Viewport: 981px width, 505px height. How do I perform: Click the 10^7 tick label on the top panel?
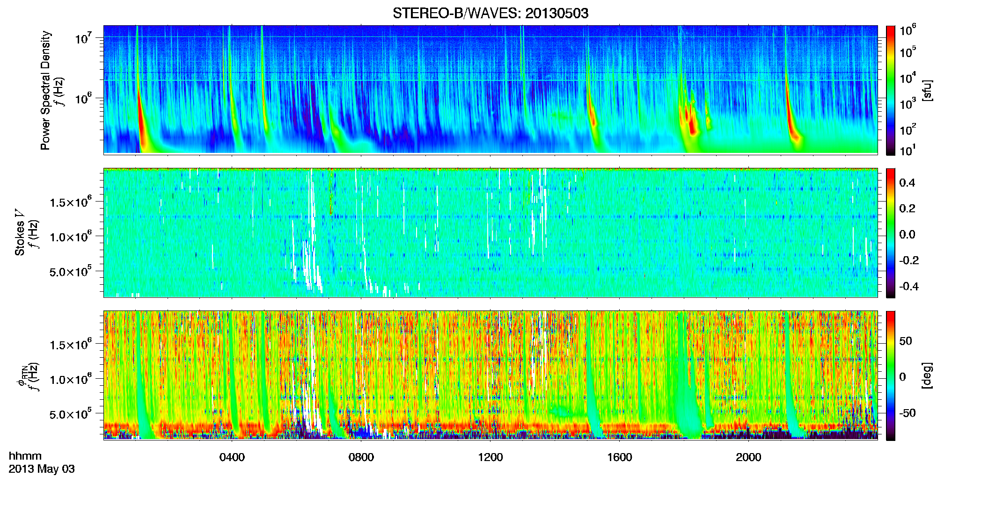click(84, 38)
